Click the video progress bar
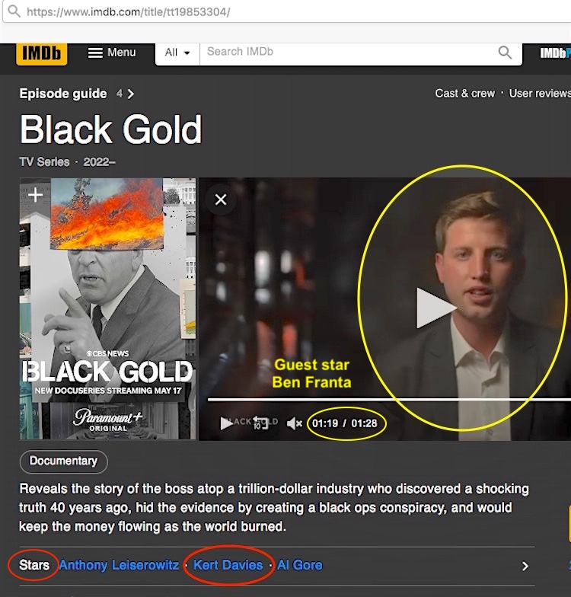 point(381,399)
